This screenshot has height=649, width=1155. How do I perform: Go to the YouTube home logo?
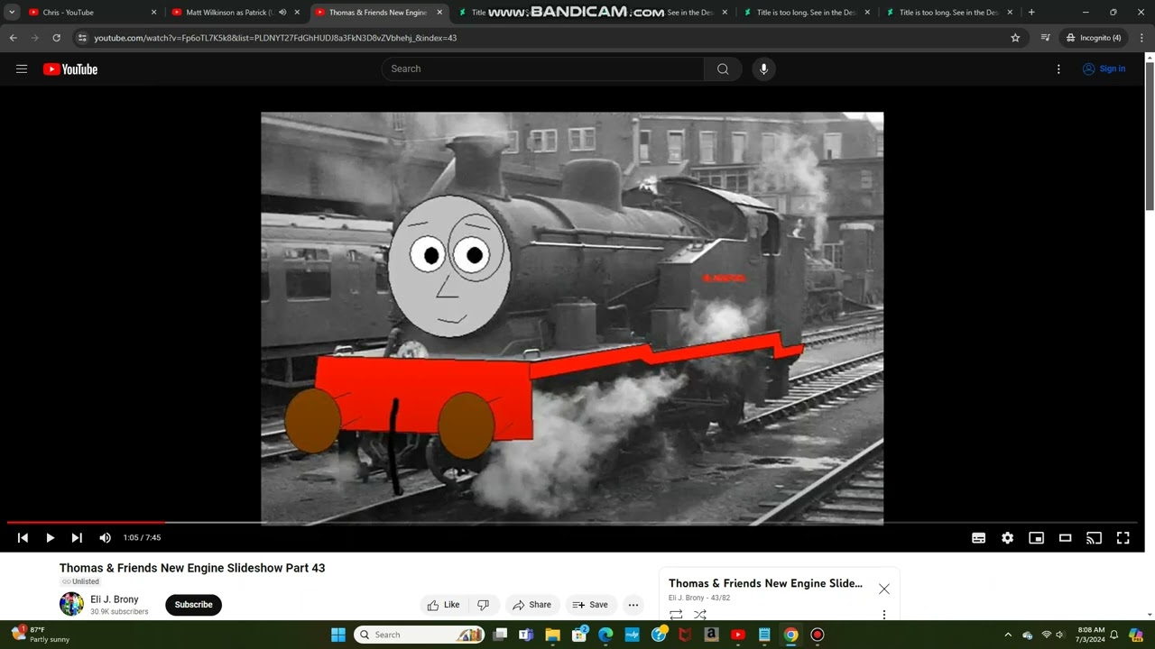pyautogui.click(x=70, y=69)
